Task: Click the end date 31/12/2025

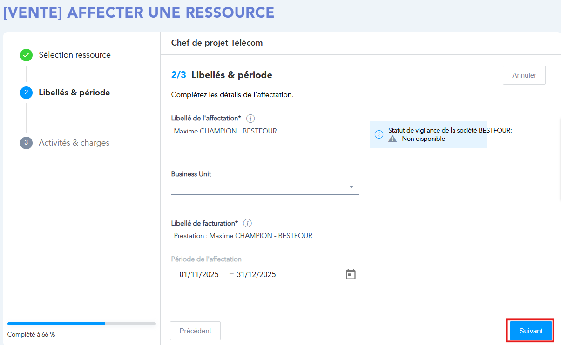Action: point(256,275)
